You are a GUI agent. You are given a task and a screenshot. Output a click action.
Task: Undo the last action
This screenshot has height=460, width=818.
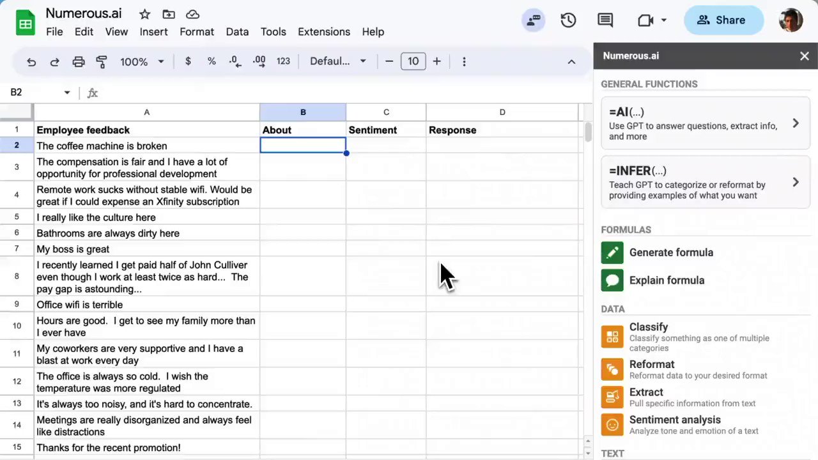pyautogui.click(x=31, y=61)
